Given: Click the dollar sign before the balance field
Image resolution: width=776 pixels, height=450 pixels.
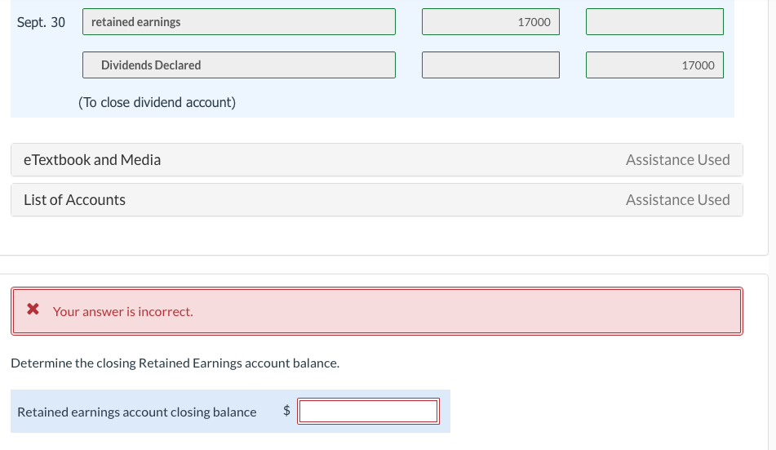Looking at the screenshot, I should [286, 410].
